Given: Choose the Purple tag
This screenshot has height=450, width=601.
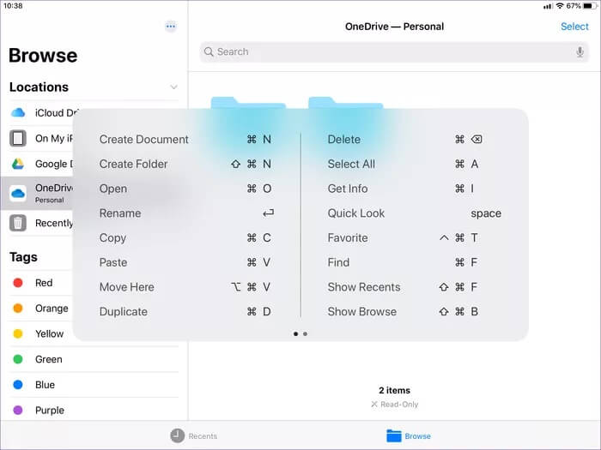Looking at the screenshot, I should 94,410.
